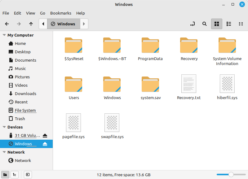The height and width of the screenshot is (179, 248).
Task: Open the Edit menu
Action: point(17,13)
